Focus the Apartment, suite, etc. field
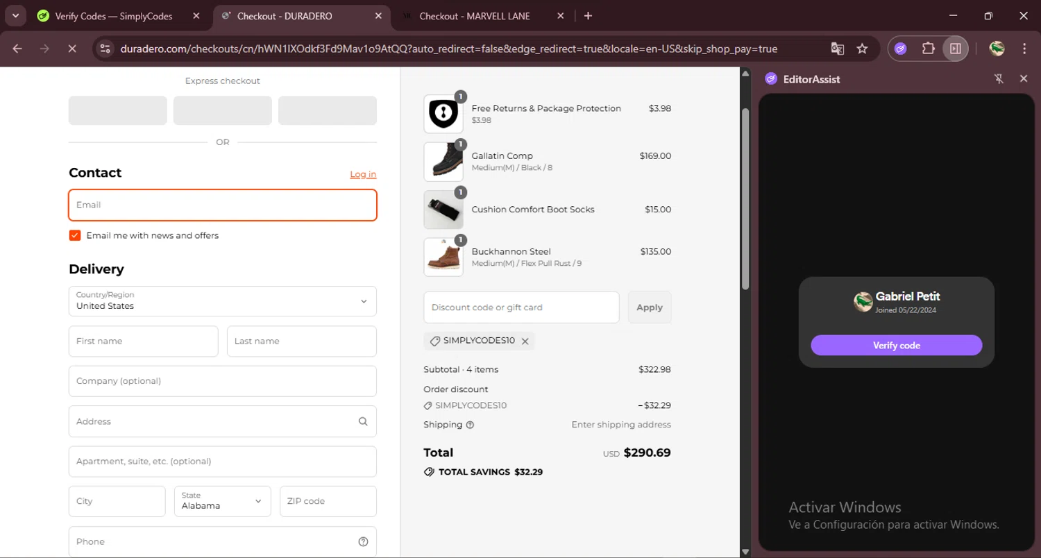The width and height of the screenshot is (1041, 558). point(223,462)
